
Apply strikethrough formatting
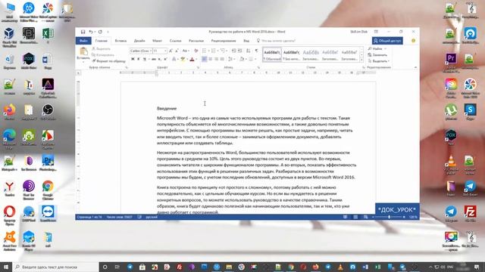[154, 59]
